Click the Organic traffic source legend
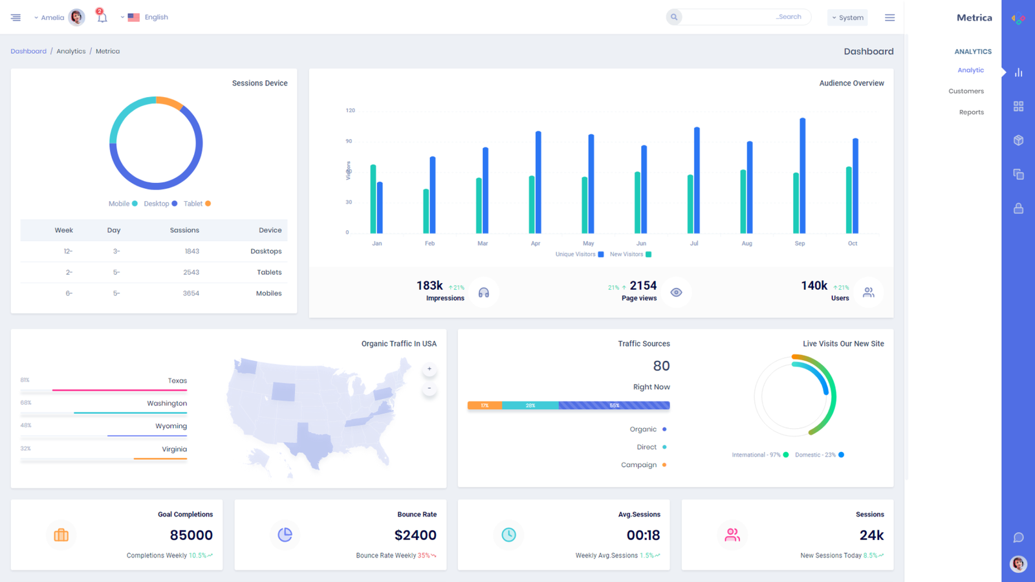Viewport: 1035px width, 582px height. point(648,429)
